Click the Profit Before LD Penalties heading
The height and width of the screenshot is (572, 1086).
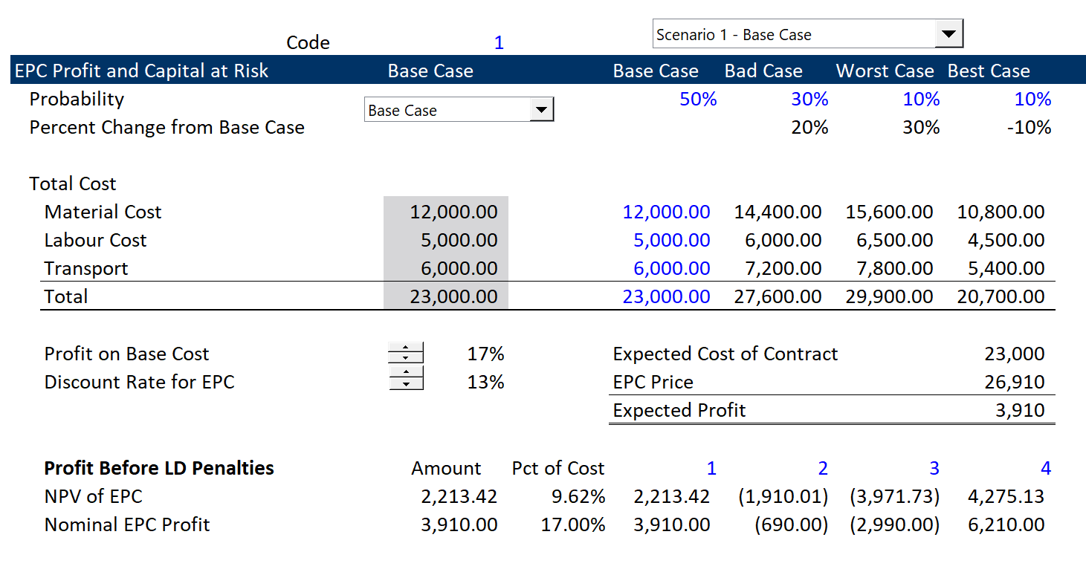point(158,468)
